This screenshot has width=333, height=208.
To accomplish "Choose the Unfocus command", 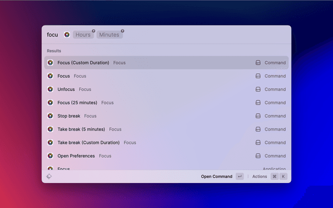I will coord(66,89).
